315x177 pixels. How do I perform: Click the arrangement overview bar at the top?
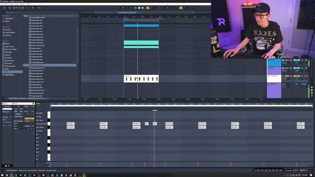(145, 12)
